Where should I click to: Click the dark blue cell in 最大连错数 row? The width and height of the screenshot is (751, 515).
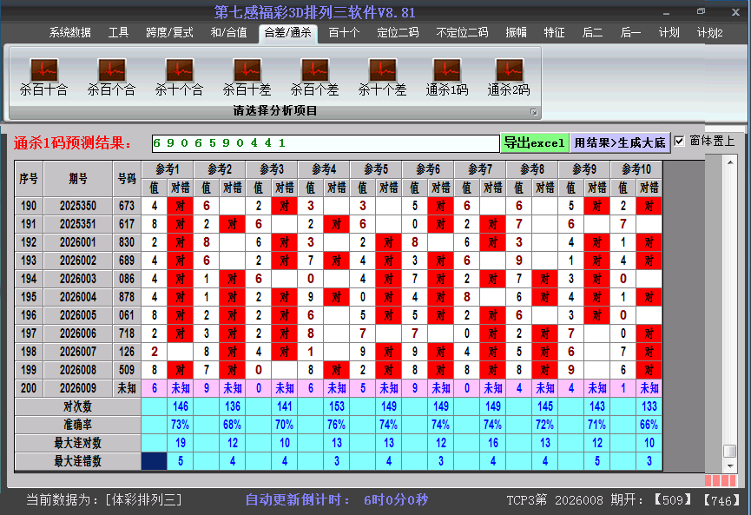point(154,461)
